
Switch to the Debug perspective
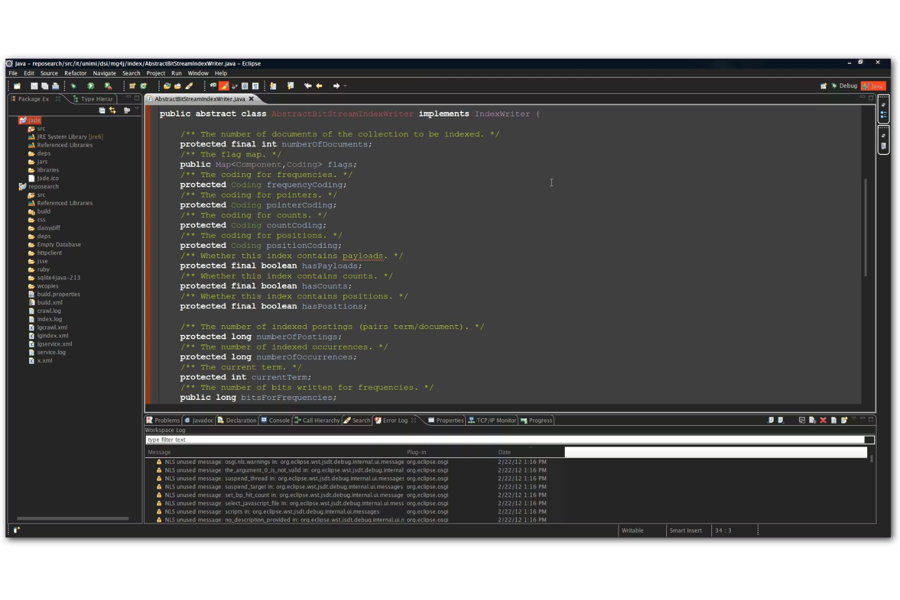[847, 86]
